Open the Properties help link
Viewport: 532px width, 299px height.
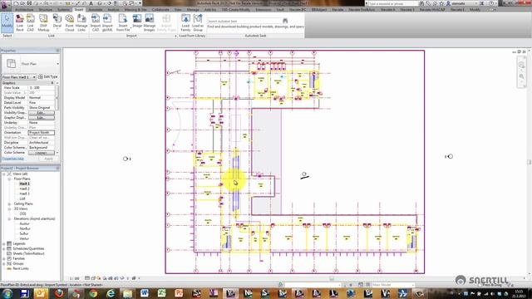13,159
